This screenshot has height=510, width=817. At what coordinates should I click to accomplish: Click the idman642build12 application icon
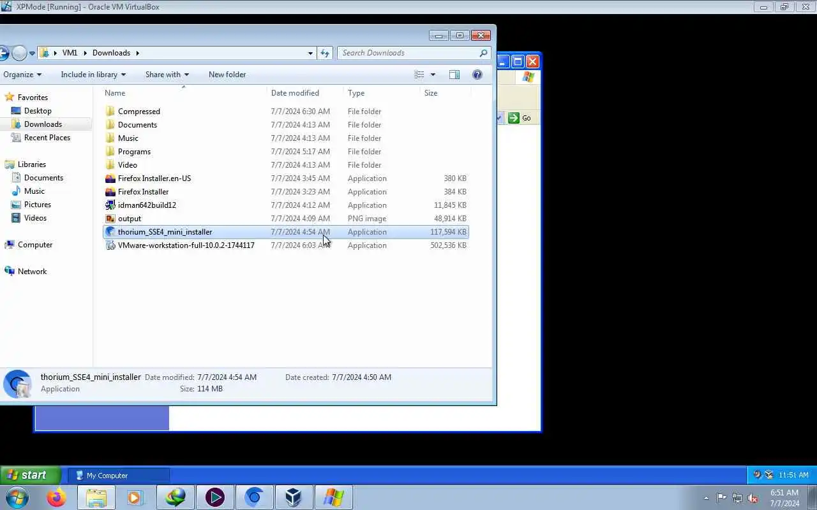tap(110, 205)
